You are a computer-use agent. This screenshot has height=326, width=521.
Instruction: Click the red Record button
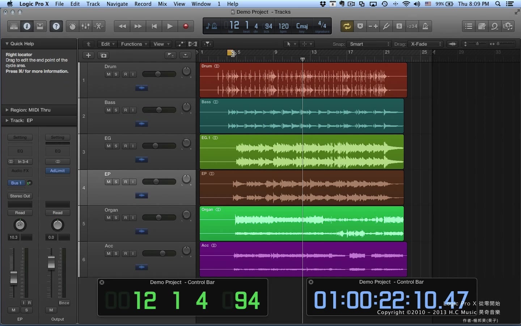point(186,26)
